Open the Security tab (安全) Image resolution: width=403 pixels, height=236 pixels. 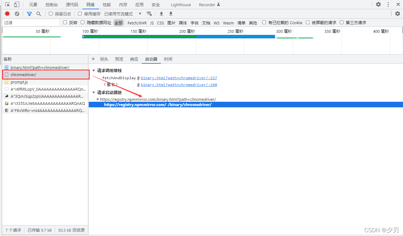pyautogui.click(x=156, y=5)
